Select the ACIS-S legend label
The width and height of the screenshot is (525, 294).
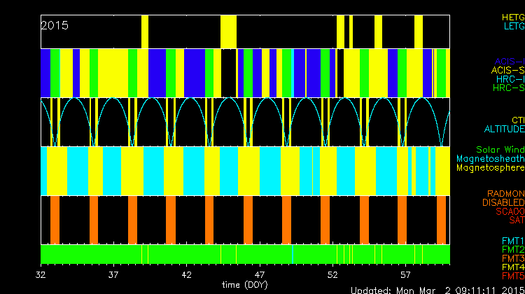click(x=507, y=70)
